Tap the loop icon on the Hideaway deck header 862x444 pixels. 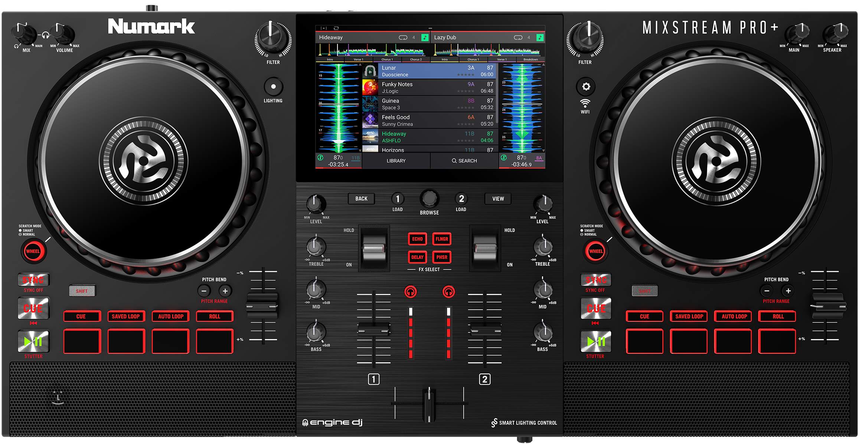[x=403, y=37]
